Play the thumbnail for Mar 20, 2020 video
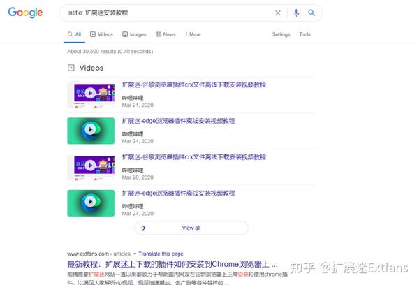 91,167
